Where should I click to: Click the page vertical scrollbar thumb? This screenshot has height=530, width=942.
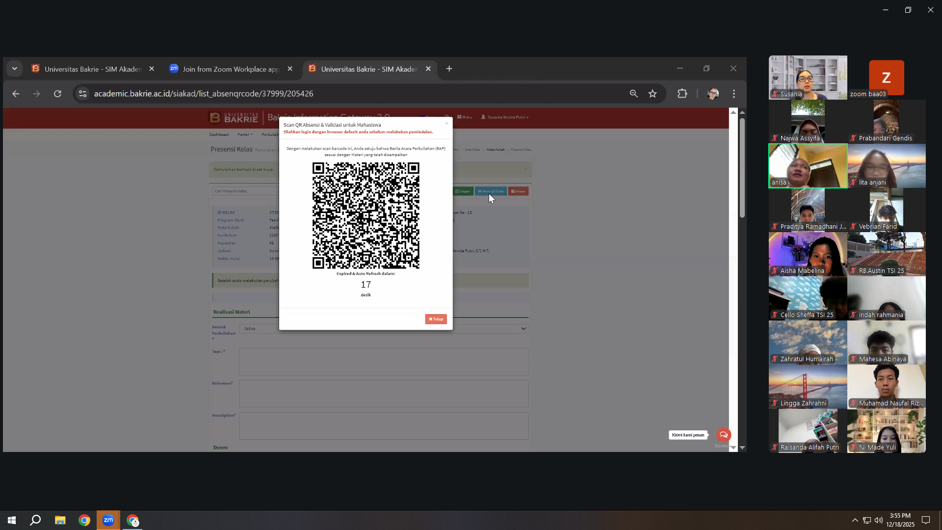742,167
